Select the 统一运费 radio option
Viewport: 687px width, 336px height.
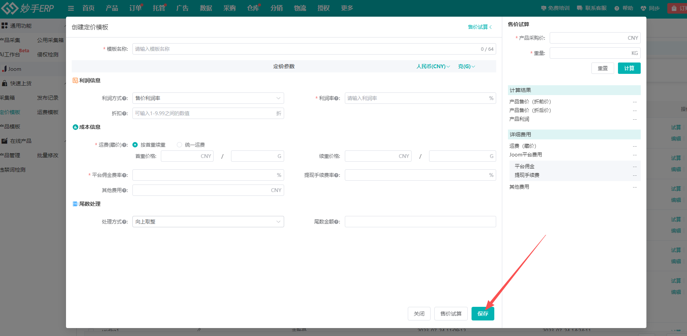coord(179,145)
